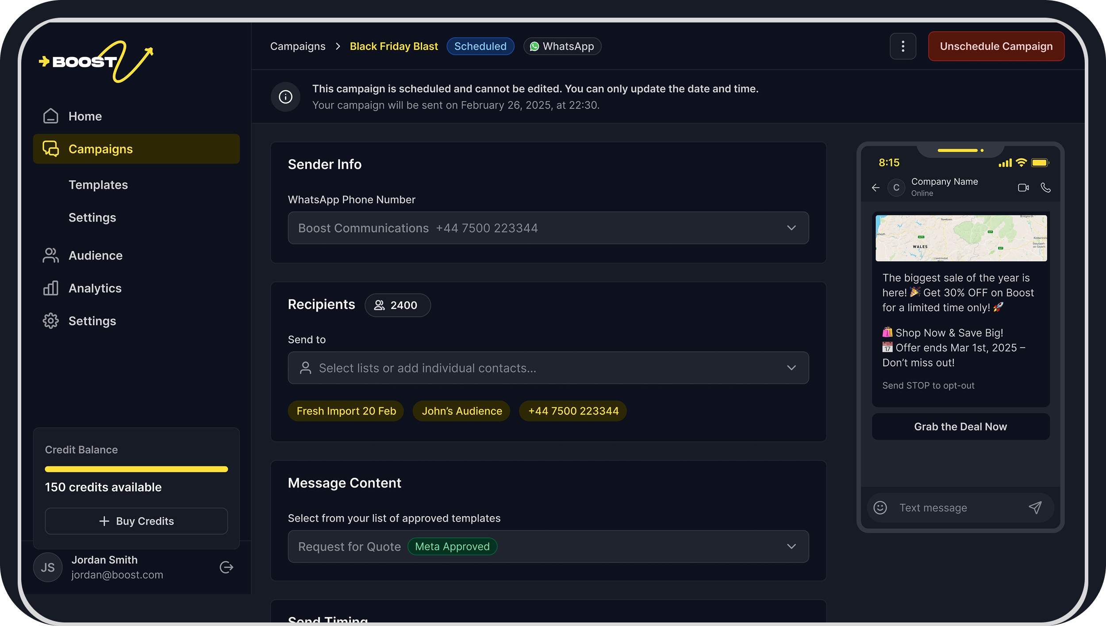Click the map image in message preview
This screenshot has width=1106, height=626.
tap(961, 238)
